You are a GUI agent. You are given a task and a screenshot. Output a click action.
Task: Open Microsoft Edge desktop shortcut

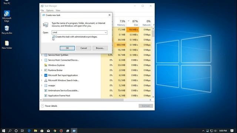pyautogui.click(x=7, y=16)
